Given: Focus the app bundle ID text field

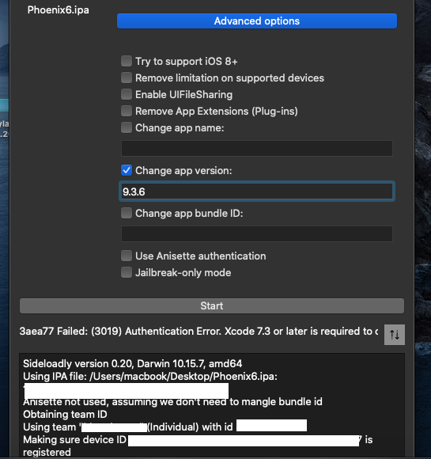Looking at the screenshot, I should [x=257, y=234].
